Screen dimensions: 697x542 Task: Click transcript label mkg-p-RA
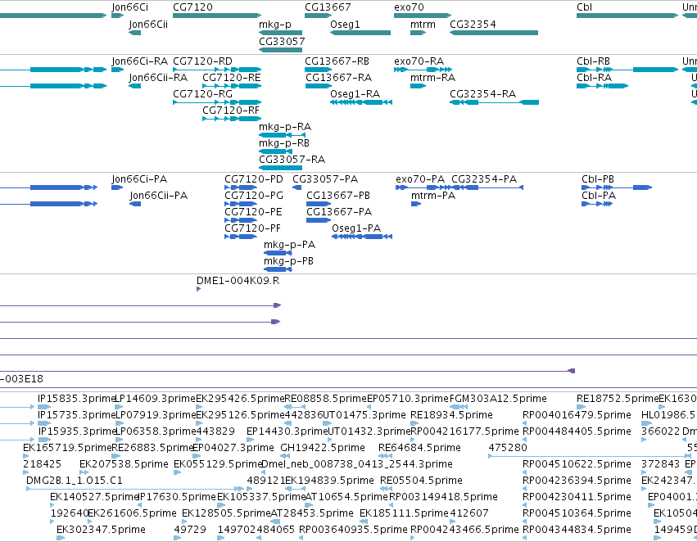coord(285,127)
